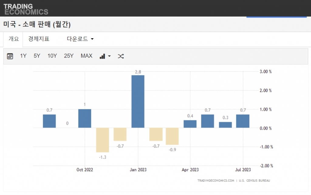Screen dimensions: 311x195
Task: Open the 다운로드 dropdown menu
Action: pyautogui.click(x=80, y=39)
